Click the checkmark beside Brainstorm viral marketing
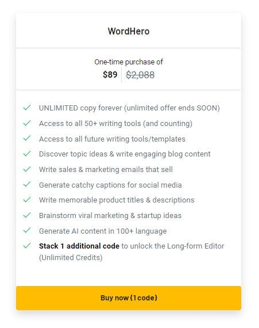 click(27, 215)
